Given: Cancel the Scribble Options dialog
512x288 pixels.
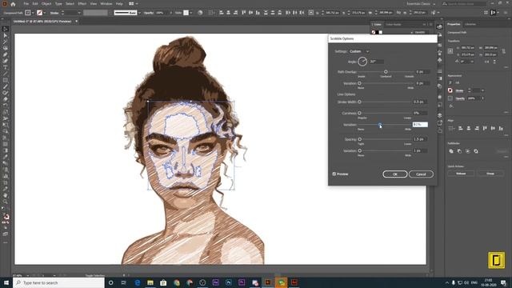Looking at the screenshot, I should (x=421, y=174).
